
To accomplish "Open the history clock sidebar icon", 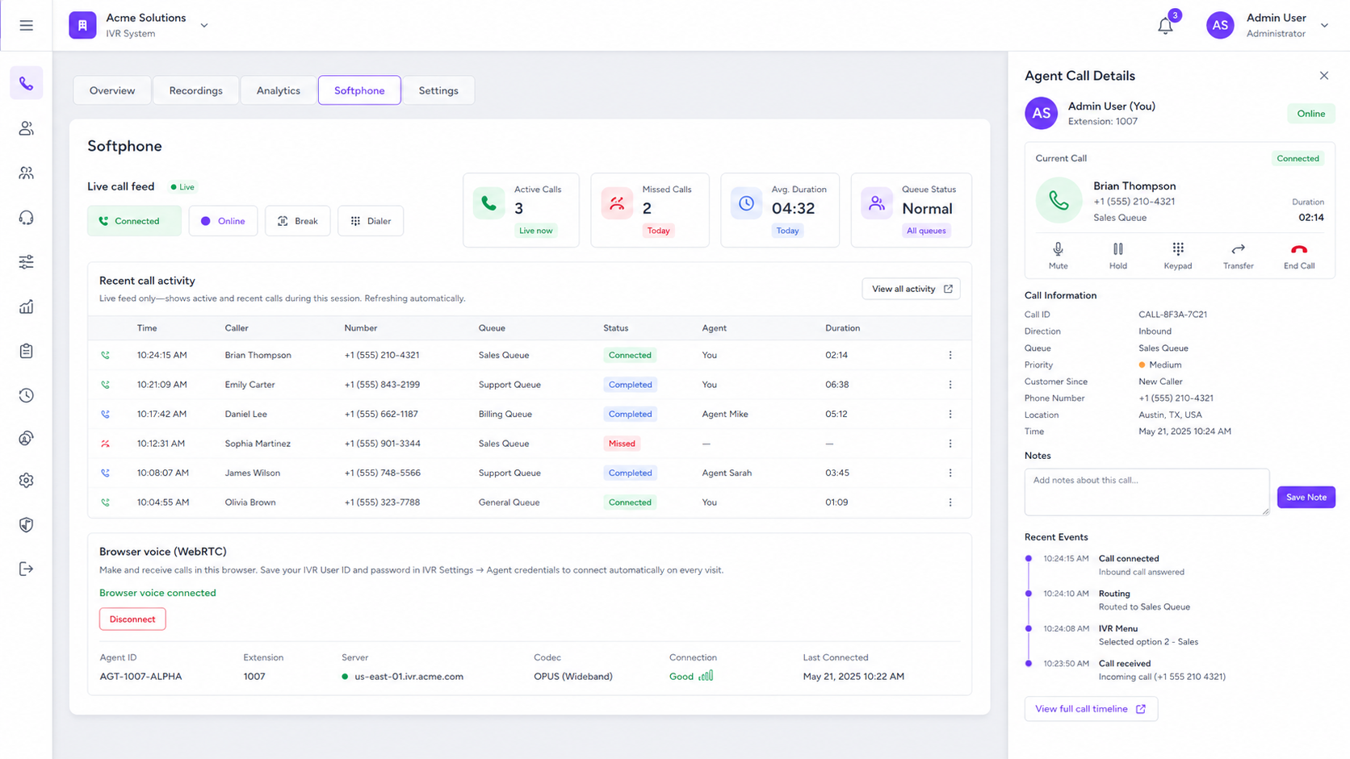I will 27,395.
